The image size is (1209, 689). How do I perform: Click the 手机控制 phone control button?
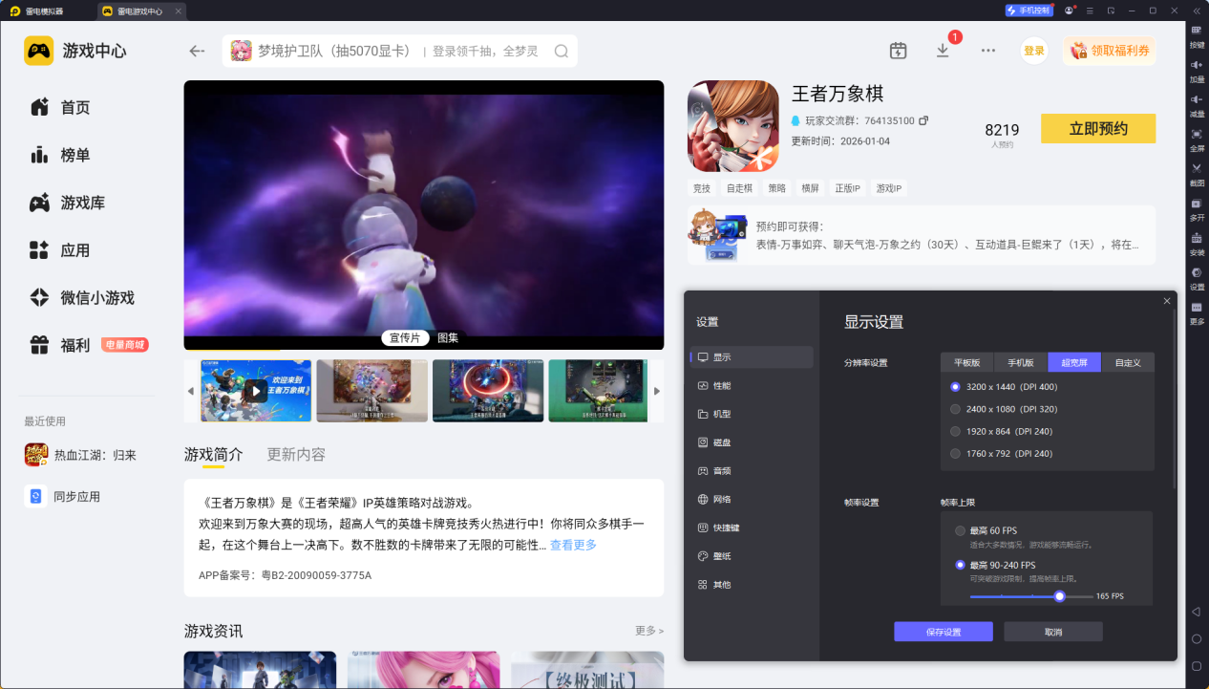click(x=1029, y=11)
